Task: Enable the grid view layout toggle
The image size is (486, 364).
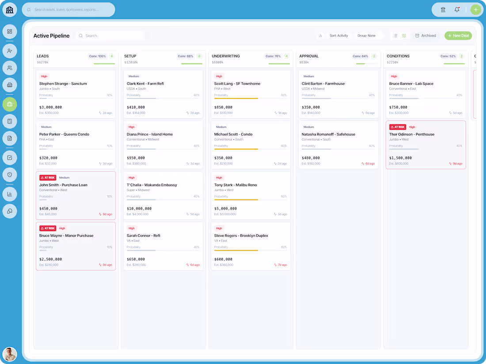Action: click(x=403, y=35)
